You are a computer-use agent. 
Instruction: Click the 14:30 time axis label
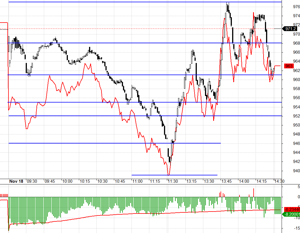(279, 181)
